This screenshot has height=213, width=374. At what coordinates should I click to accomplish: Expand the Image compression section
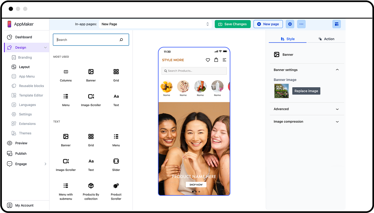pos(307,121)
